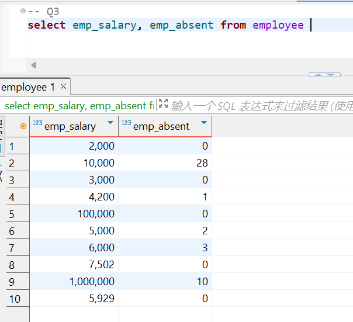
Task: Click the emp_absent column header
Action: pyautogui.click(x=161, y=126)
